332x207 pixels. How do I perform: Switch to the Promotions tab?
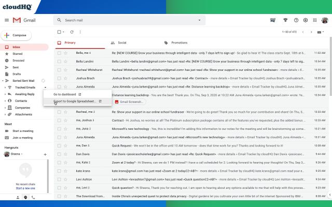click(179, 42)
